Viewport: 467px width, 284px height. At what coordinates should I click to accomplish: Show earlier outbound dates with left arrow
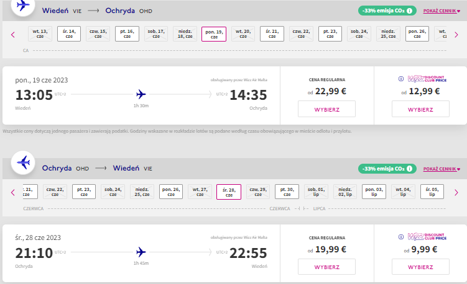click(13, 35)
